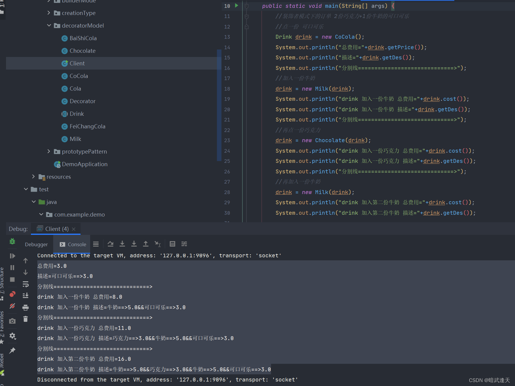Viewport: 515px width, 386px height.
Task: Click '总费用=16.0' console line
Action: coord(114,359)
